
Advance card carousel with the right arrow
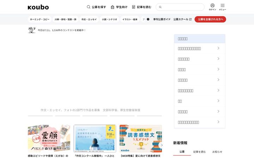(x=161, y=145)
